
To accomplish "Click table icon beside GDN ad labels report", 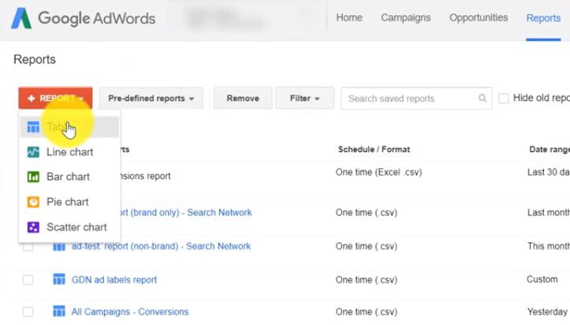I will pyautogui.click(x=59, y=279).
